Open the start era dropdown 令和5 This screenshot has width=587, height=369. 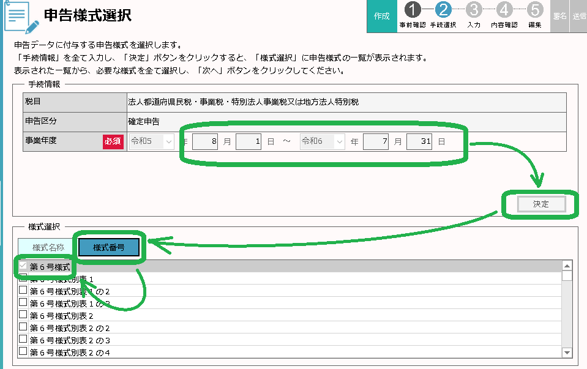coord(152,141)
